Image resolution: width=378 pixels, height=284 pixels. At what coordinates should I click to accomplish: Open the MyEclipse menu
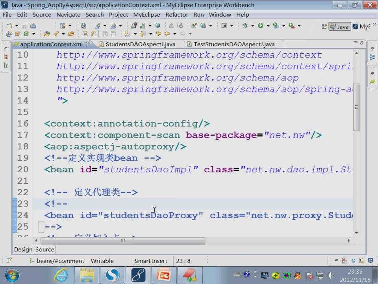click(146, 15)
